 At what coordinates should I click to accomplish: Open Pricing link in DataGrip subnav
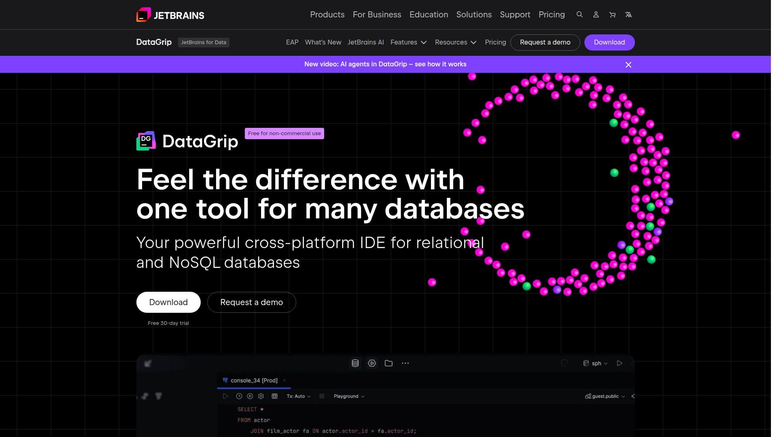click(x=495, y=42)
